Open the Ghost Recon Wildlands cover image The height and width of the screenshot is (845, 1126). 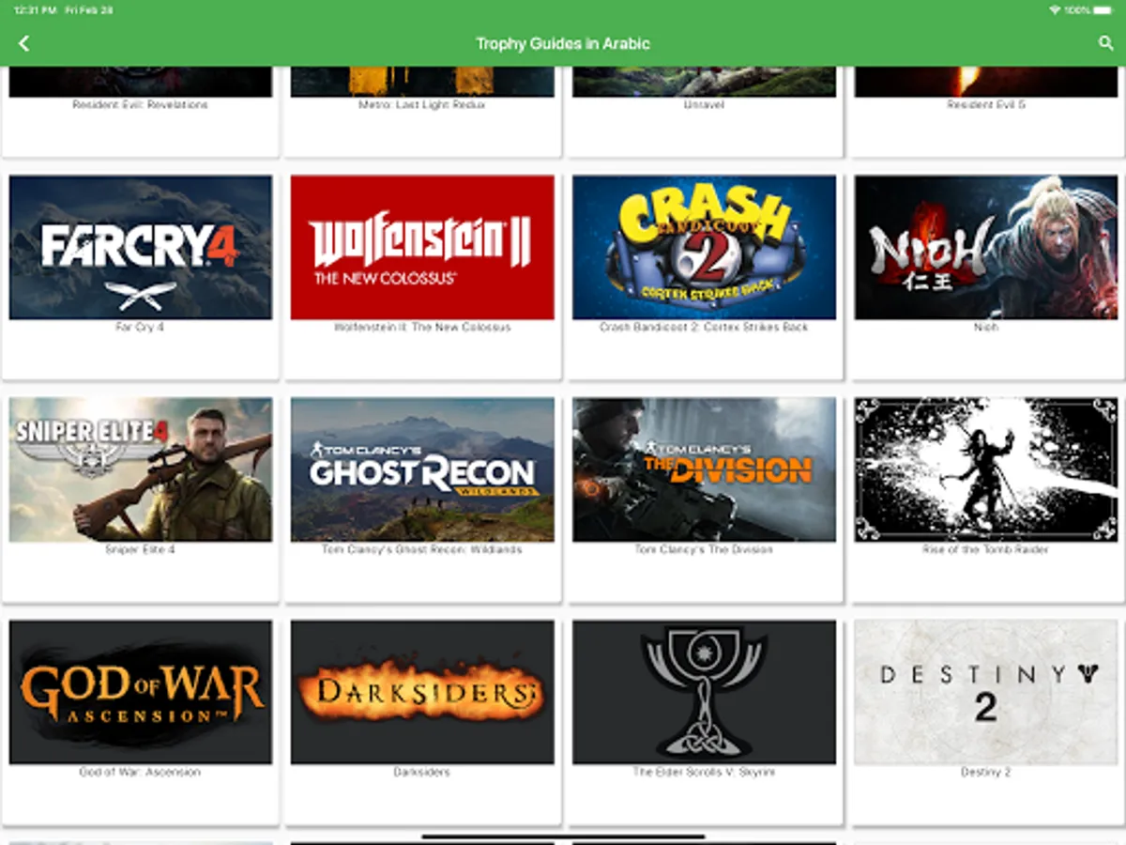[422, 469]
